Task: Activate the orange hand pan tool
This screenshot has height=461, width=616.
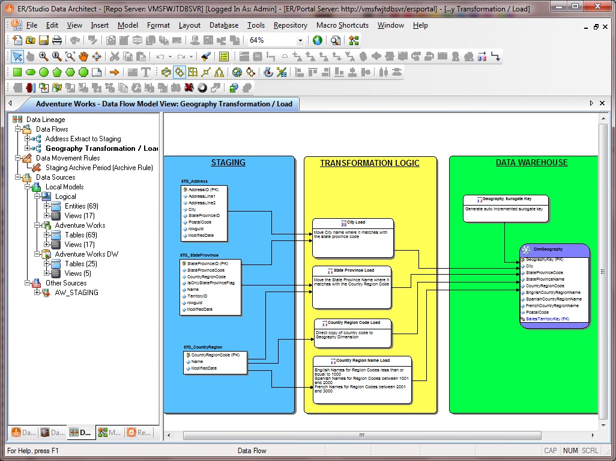Action: click(83, 56)
